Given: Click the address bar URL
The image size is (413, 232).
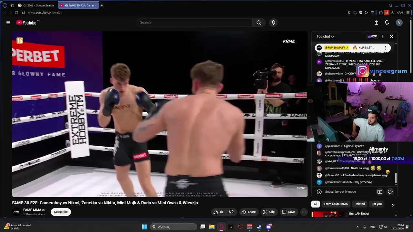Looking at the screenshot, I should [x=45, y=13].
